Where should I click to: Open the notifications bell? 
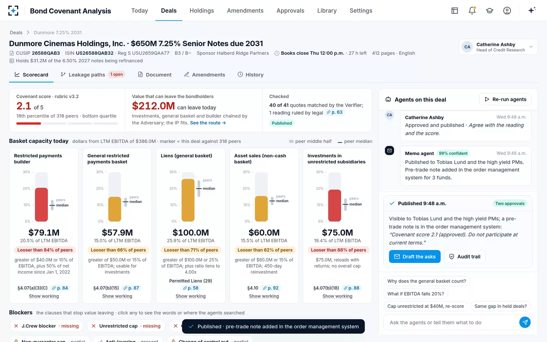coord(472,11)
